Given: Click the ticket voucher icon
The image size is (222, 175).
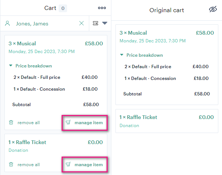Looking at the screenshot, I should click(96, 23).
